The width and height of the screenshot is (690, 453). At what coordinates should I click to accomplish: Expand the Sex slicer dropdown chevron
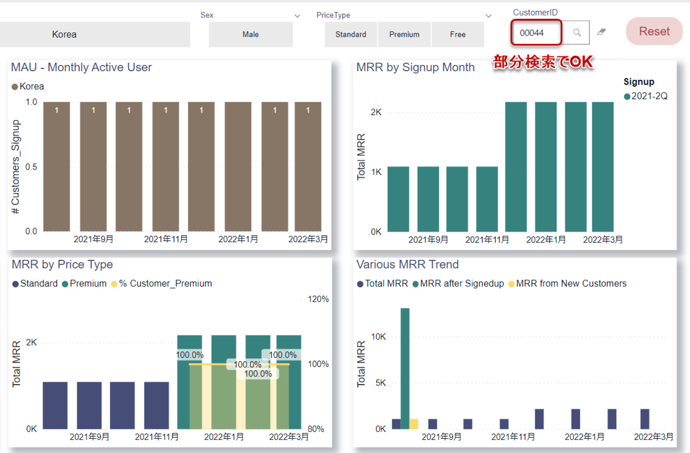tap(297, 16)
